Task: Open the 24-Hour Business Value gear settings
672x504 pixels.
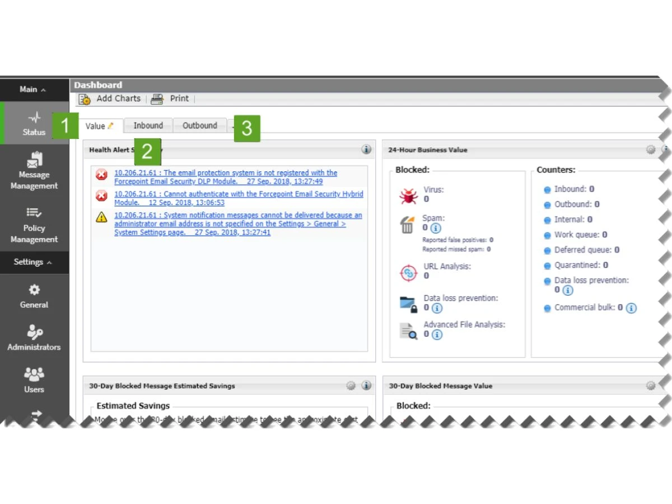Action: [651, 150]
